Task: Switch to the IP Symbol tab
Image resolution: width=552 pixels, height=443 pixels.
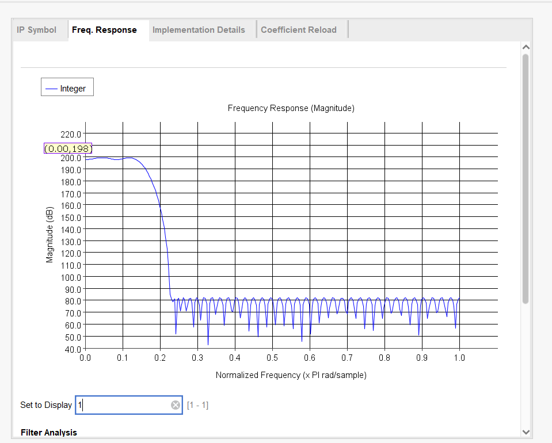Action: [37, 30]
